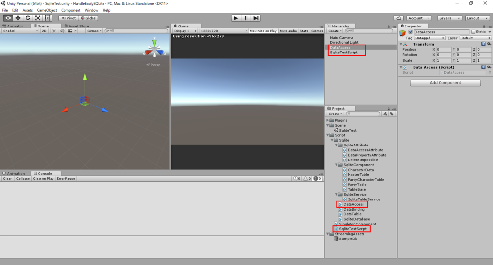493x265 pixels.
Task: Open scene effects image dropdown
Action: point(72,31)
